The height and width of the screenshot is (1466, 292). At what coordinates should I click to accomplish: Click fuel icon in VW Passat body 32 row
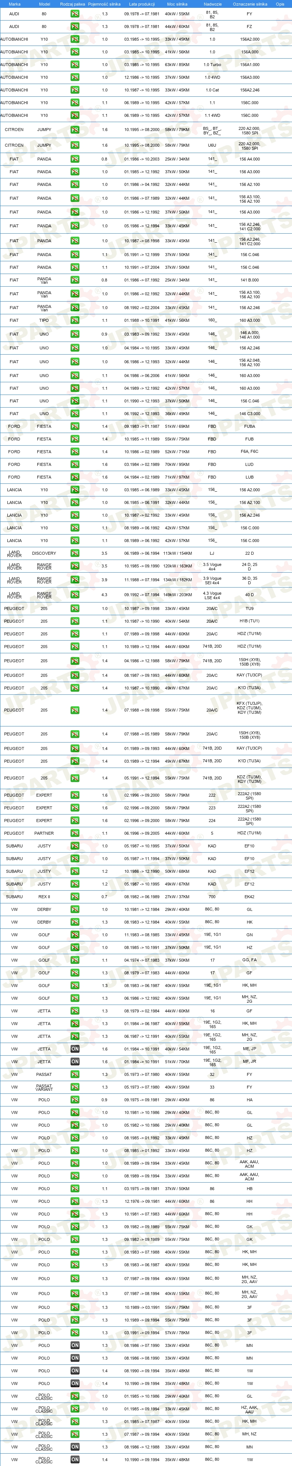click(x=75, y=1074)
